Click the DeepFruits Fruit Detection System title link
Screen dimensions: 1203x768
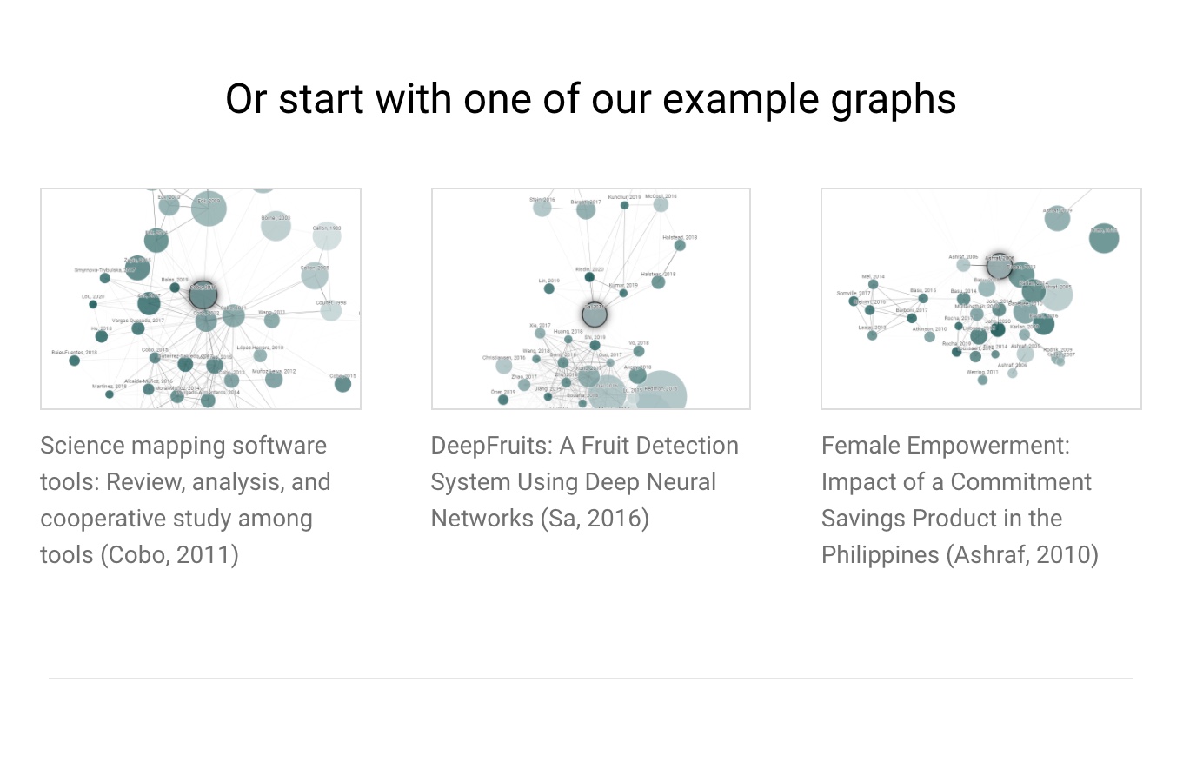point(584,481)
